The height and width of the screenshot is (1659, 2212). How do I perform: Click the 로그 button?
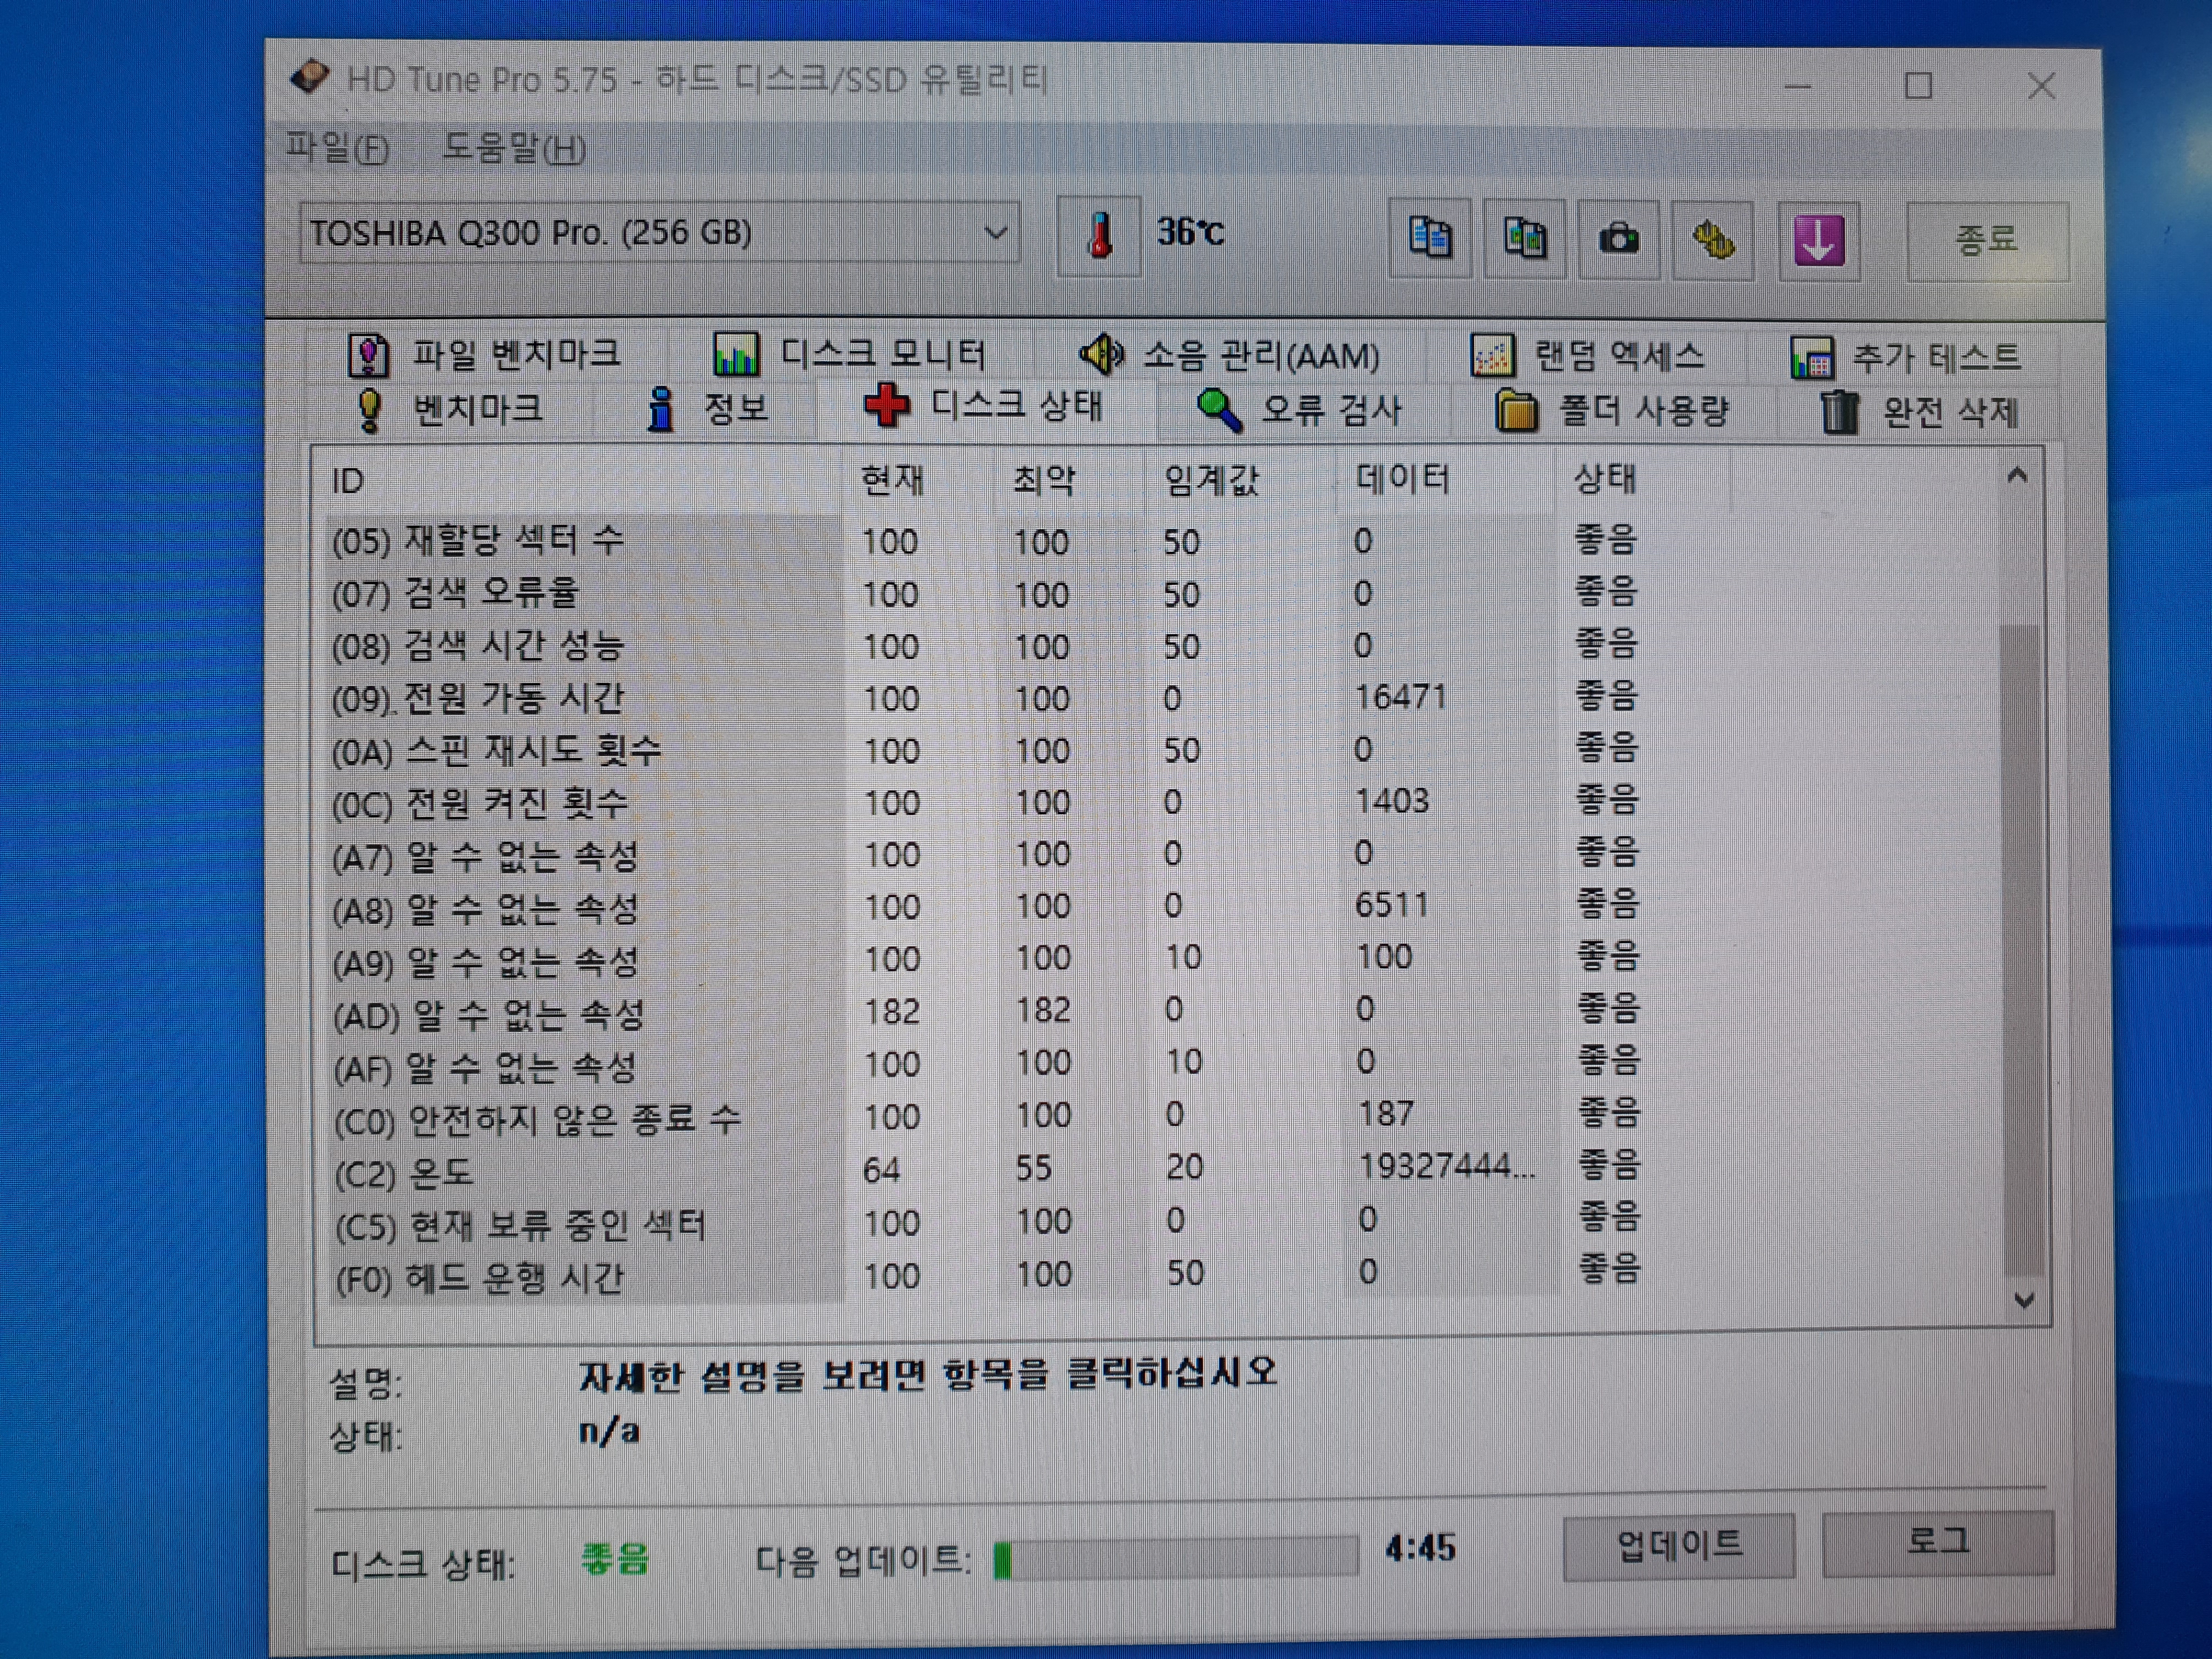click(1937, 1542)
